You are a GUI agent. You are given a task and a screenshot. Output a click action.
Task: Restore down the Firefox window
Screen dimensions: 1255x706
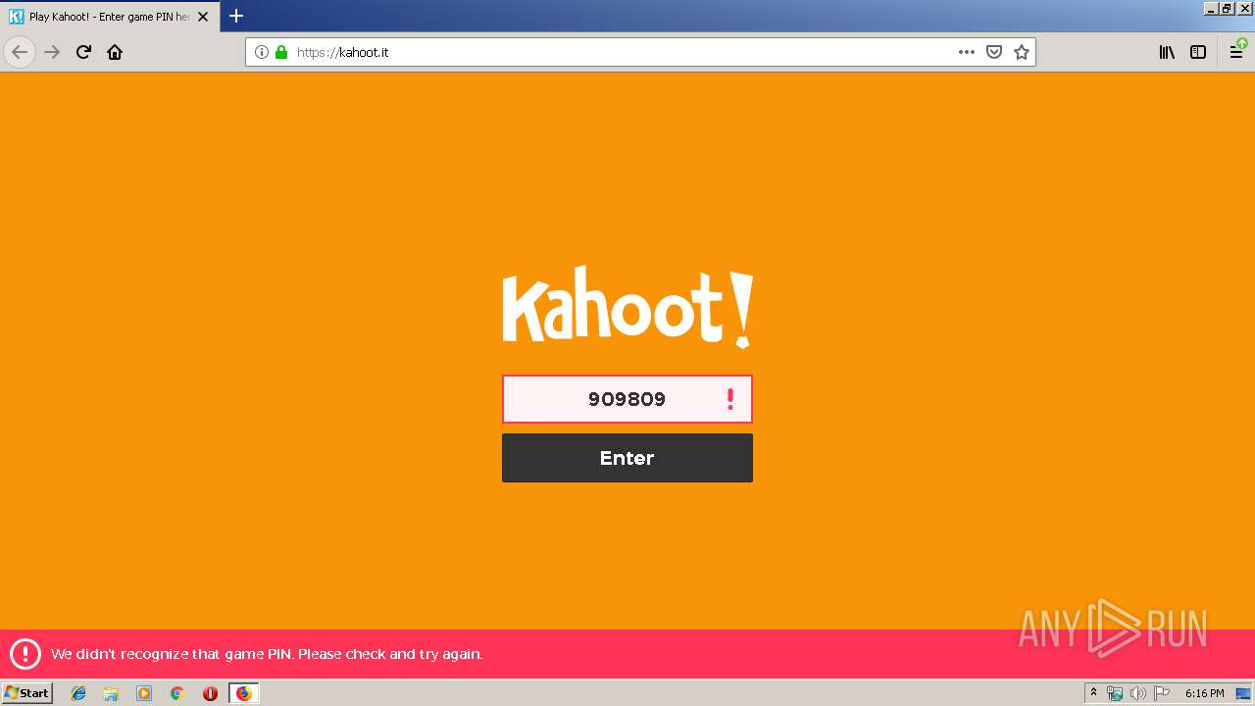1227,8
